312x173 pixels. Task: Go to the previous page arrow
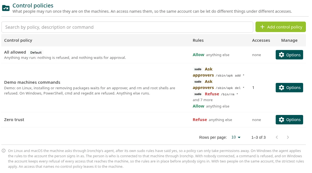pyautogui.click(x=277, y=137)
